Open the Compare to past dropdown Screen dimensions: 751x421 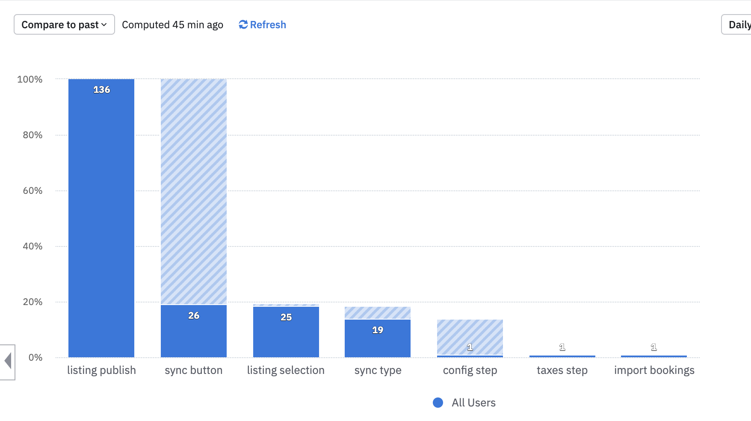[x=64, y=25]
